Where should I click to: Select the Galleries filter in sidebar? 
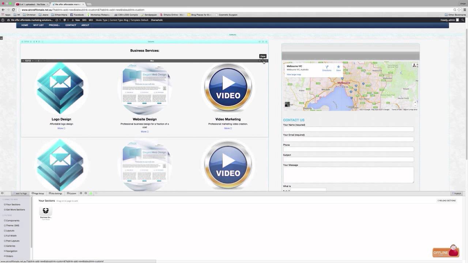[10, 246]
